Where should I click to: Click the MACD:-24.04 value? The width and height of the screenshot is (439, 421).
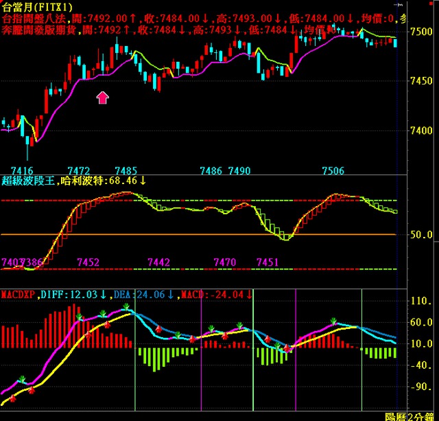(217, 295)
